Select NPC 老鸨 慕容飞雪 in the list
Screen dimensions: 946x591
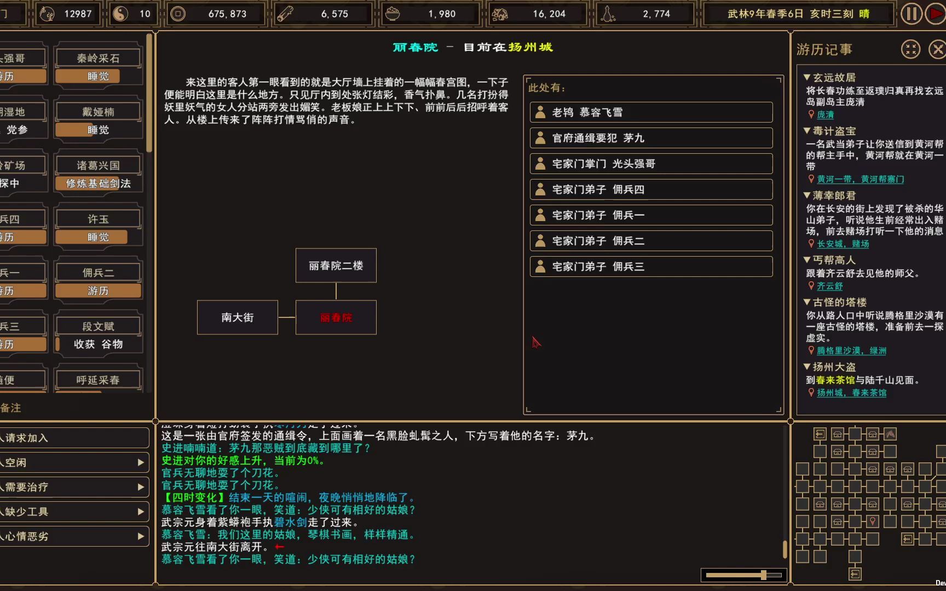pos(651,112)
